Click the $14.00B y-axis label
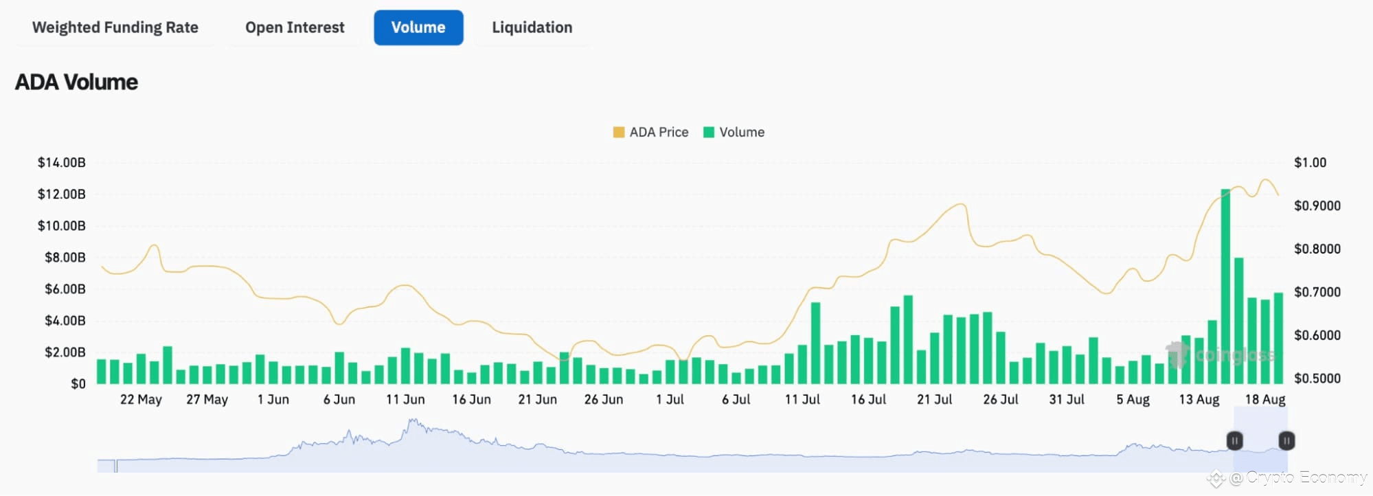This screenshot has height=496, width=1373. (62, 162)
